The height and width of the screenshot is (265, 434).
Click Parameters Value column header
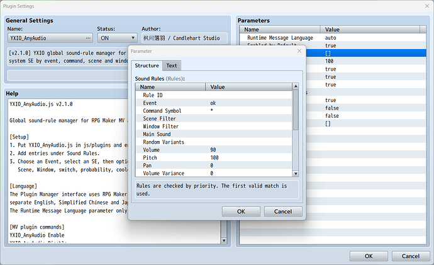tap(370, 30)
